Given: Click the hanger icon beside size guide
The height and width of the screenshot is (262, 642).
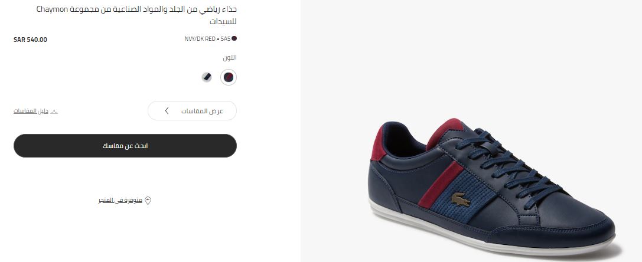Looking at the screenshot, I should (54, 112).
